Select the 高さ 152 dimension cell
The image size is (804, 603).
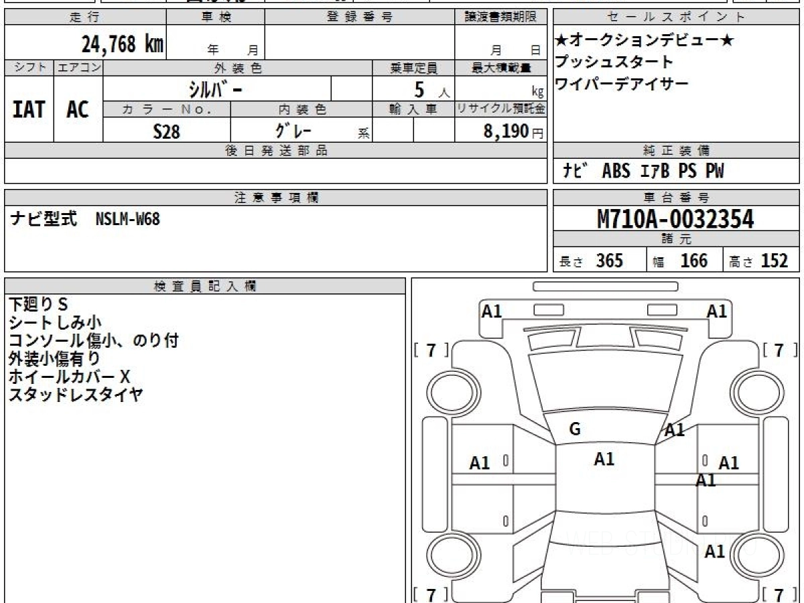(762, 260)
